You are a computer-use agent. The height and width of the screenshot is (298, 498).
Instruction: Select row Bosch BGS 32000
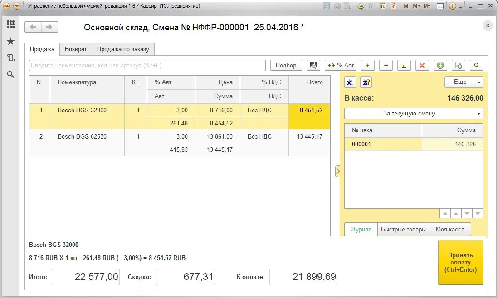180,116
